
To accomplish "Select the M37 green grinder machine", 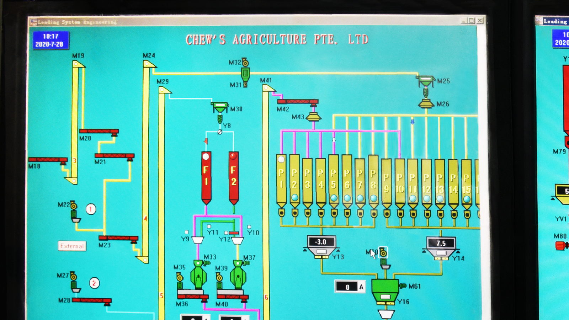I will [x=238, y=275].
